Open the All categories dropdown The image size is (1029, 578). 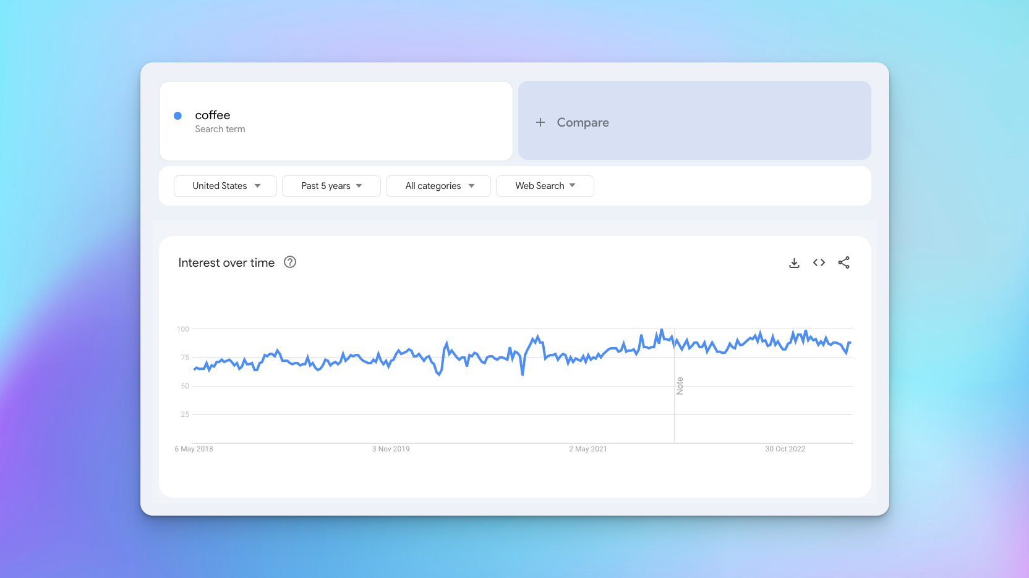point(438,186)
